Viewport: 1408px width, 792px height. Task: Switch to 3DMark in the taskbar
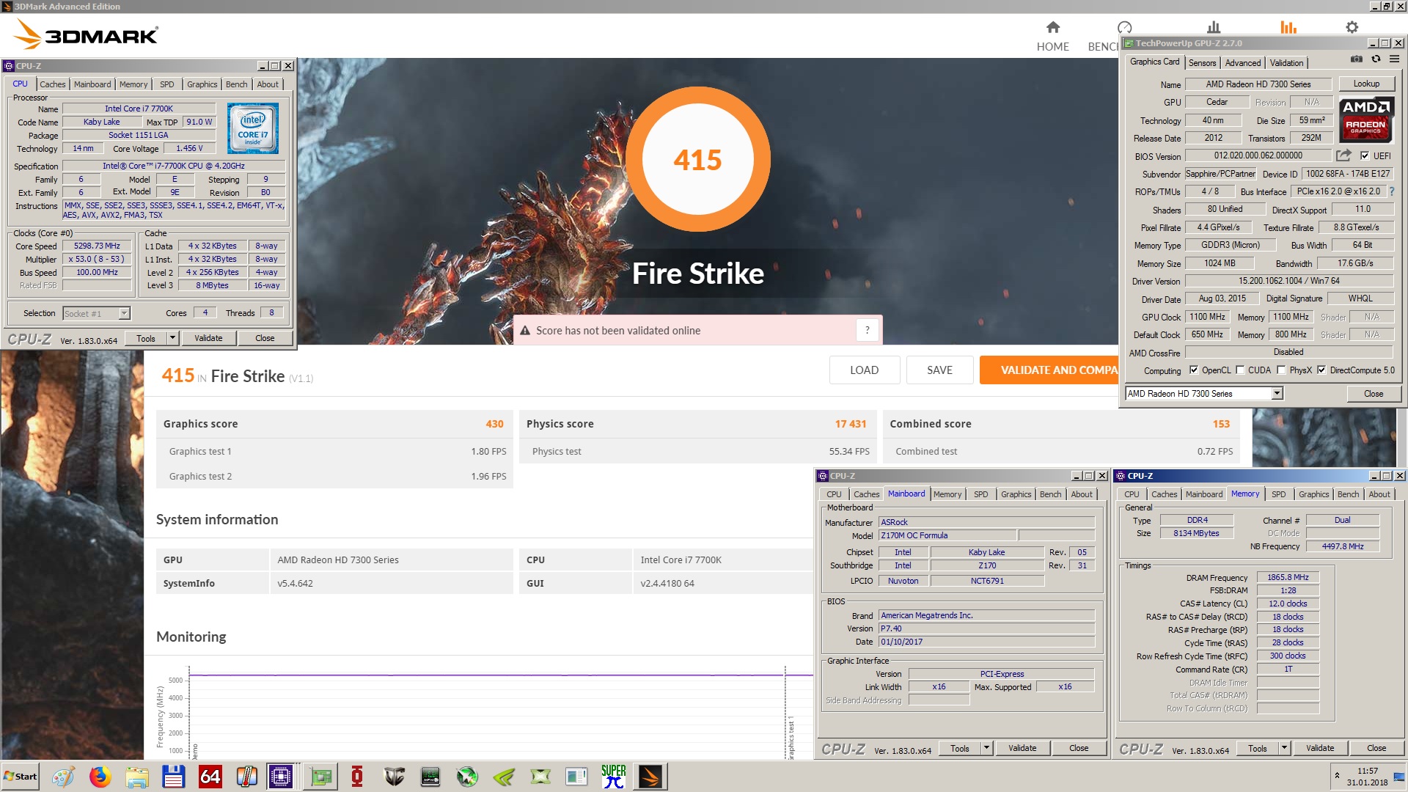click(650, 777)
